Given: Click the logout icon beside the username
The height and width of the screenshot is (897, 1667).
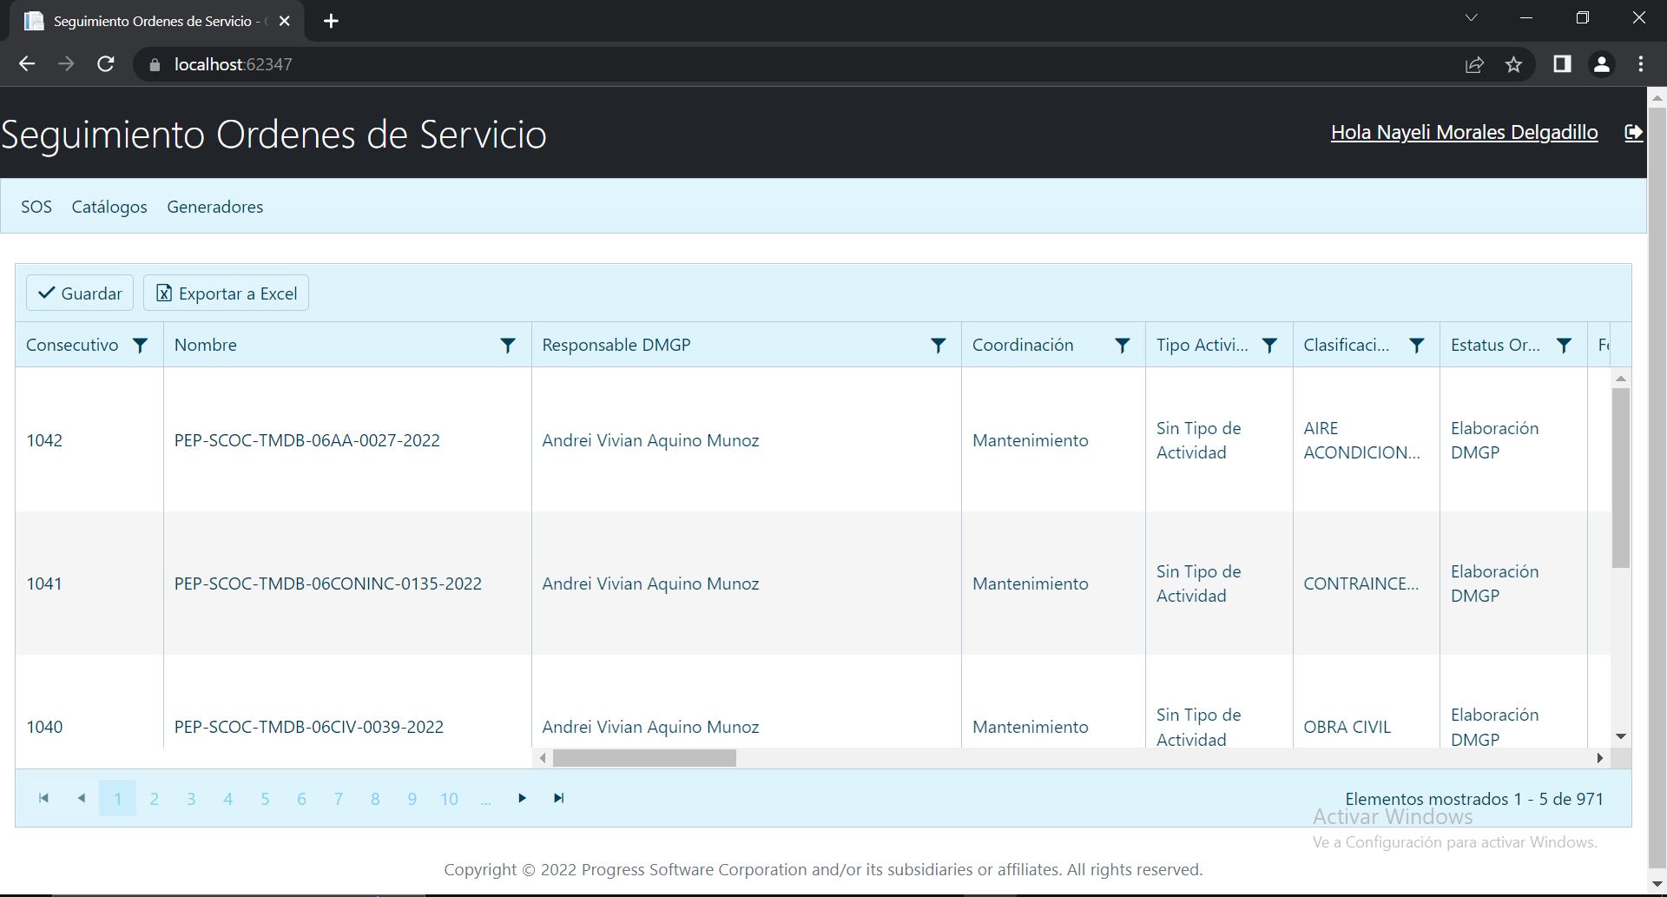Looking at the screenshot, I should point(1633,133).
